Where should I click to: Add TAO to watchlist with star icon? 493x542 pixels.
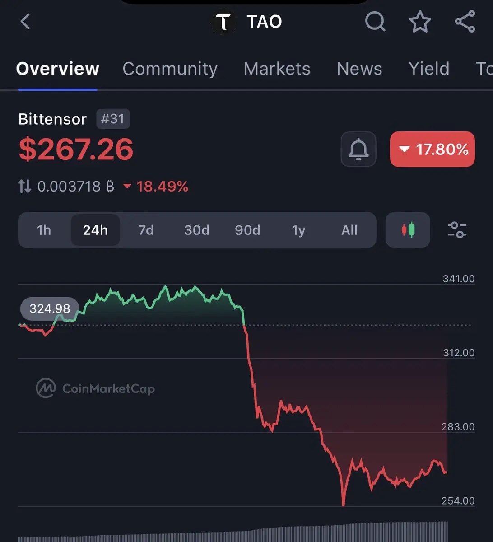pos(420,22)
